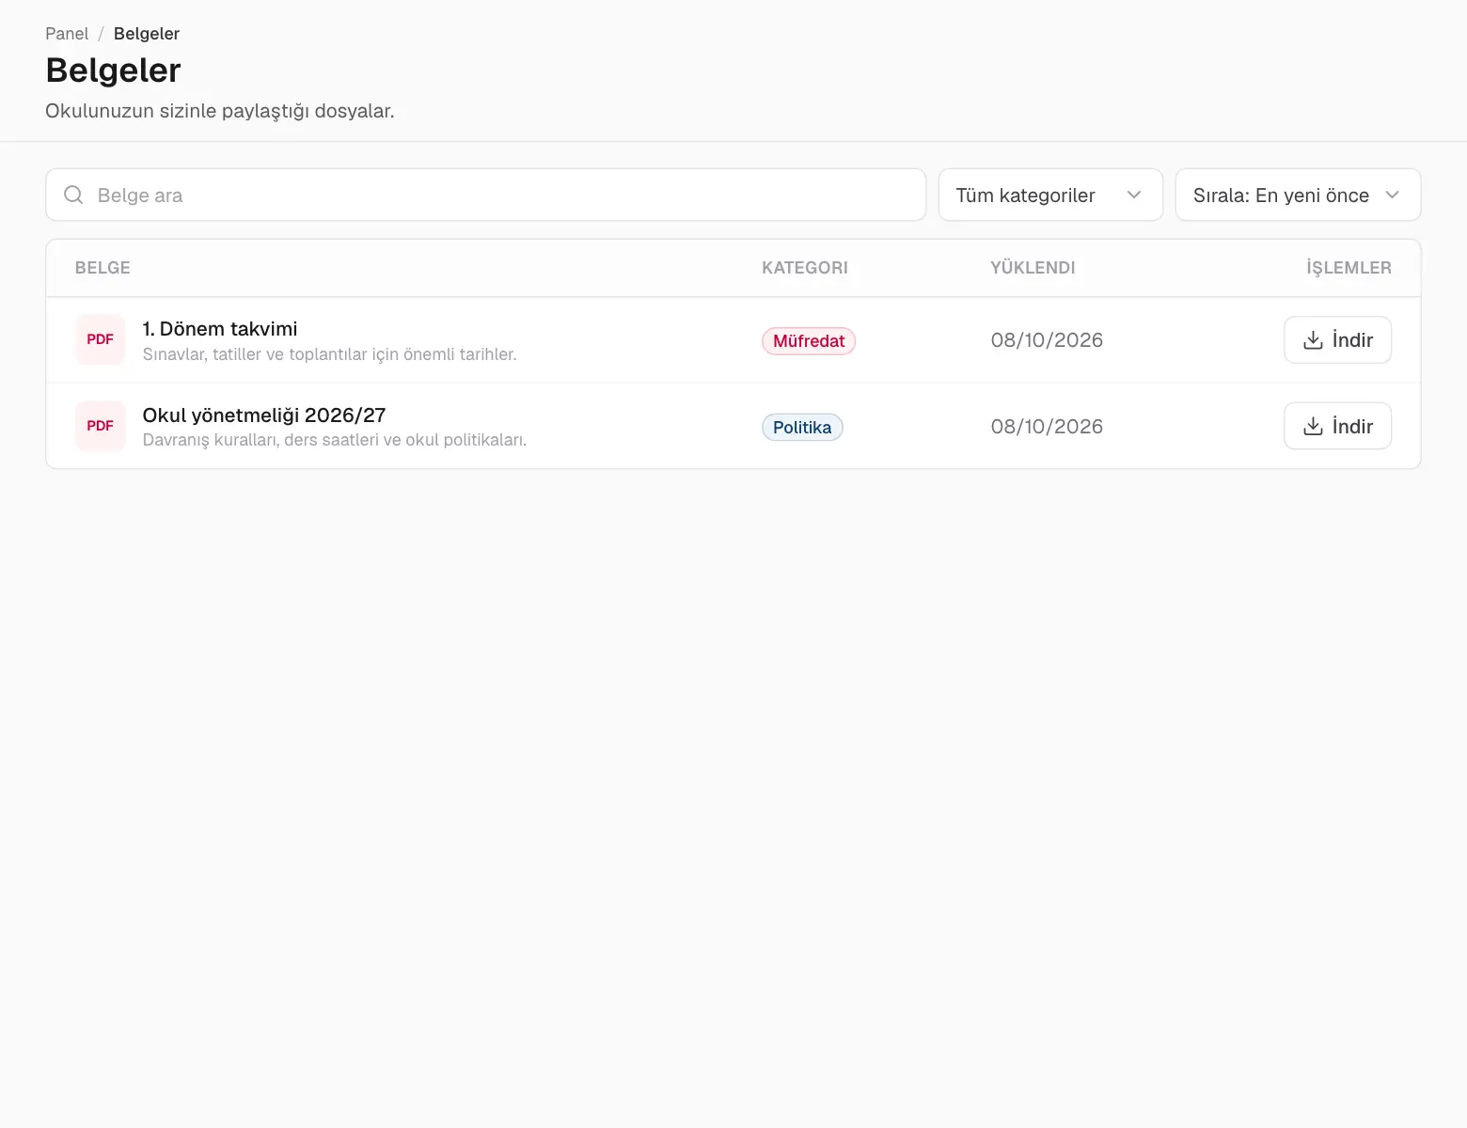
Task: Open the 1. Dönem takvimi title
Action: tap(220, 329)
